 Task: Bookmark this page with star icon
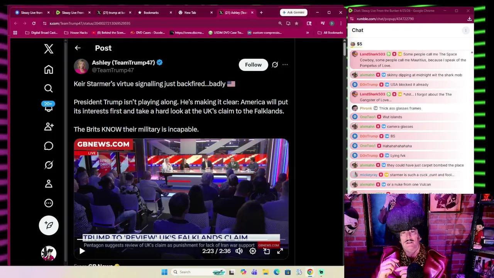click(x=296, y=23)
